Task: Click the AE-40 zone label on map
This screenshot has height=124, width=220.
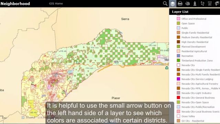Action: pyautogui.click(x=33, y=113)
